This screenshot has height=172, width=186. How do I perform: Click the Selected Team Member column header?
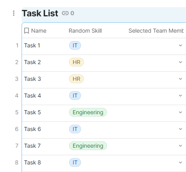pos(156,31)
